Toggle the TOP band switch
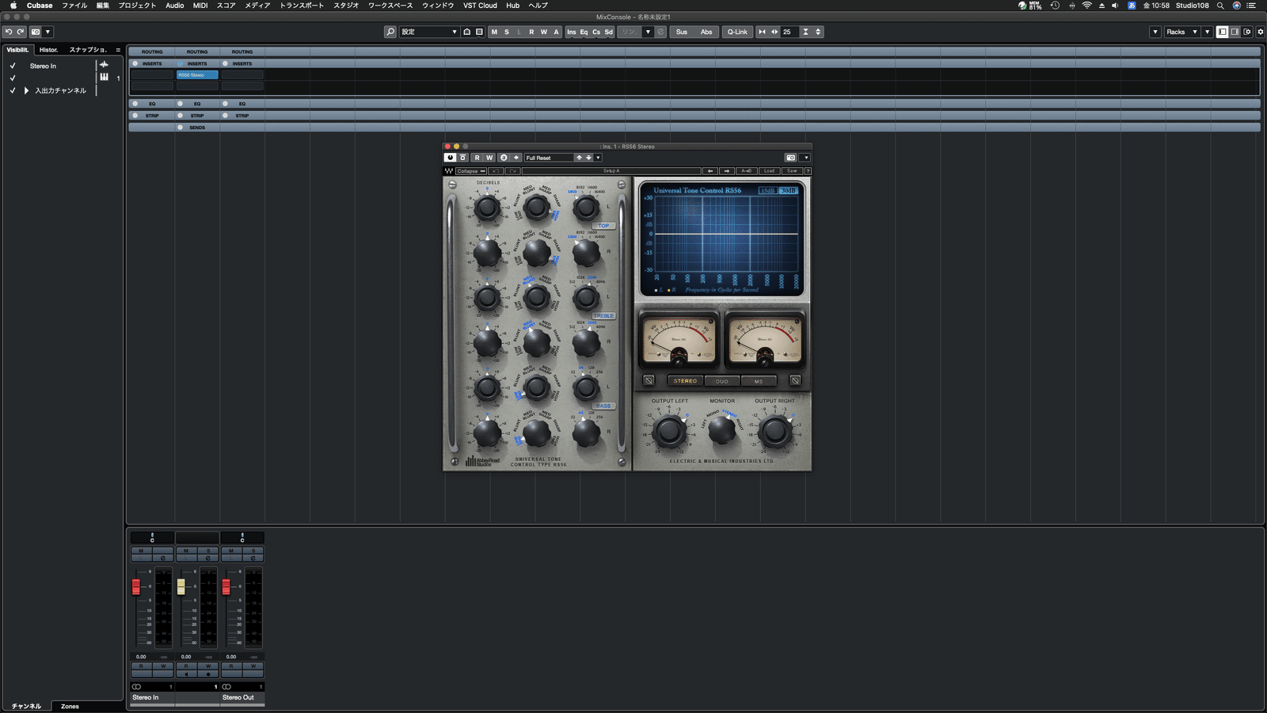Viewport: 1267px width, 713px height. pos(603,226)
